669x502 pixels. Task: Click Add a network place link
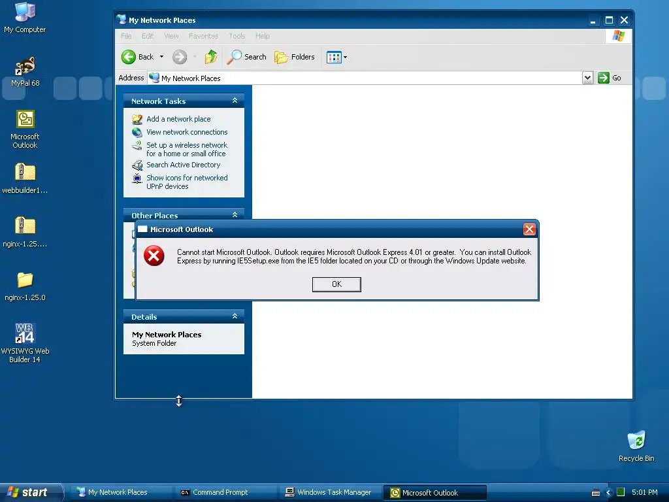(x=178, y=119)
